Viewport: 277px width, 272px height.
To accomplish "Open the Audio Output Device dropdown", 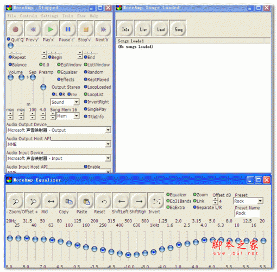I will click(x=108, y=130).
